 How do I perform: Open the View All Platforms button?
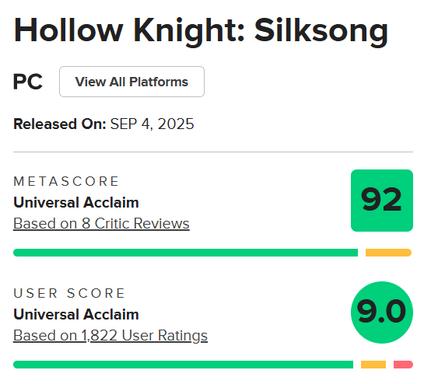[131, 82]
